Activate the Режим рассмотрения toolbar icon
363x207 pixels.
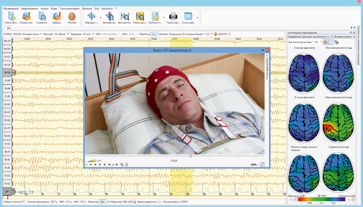(140, 16)
